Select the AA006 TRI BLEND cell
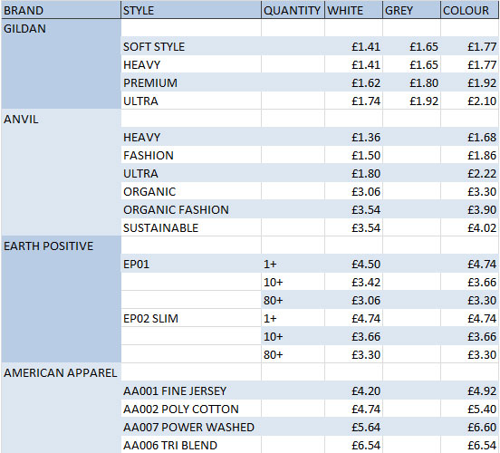The image size is (500, 453). 191,445
